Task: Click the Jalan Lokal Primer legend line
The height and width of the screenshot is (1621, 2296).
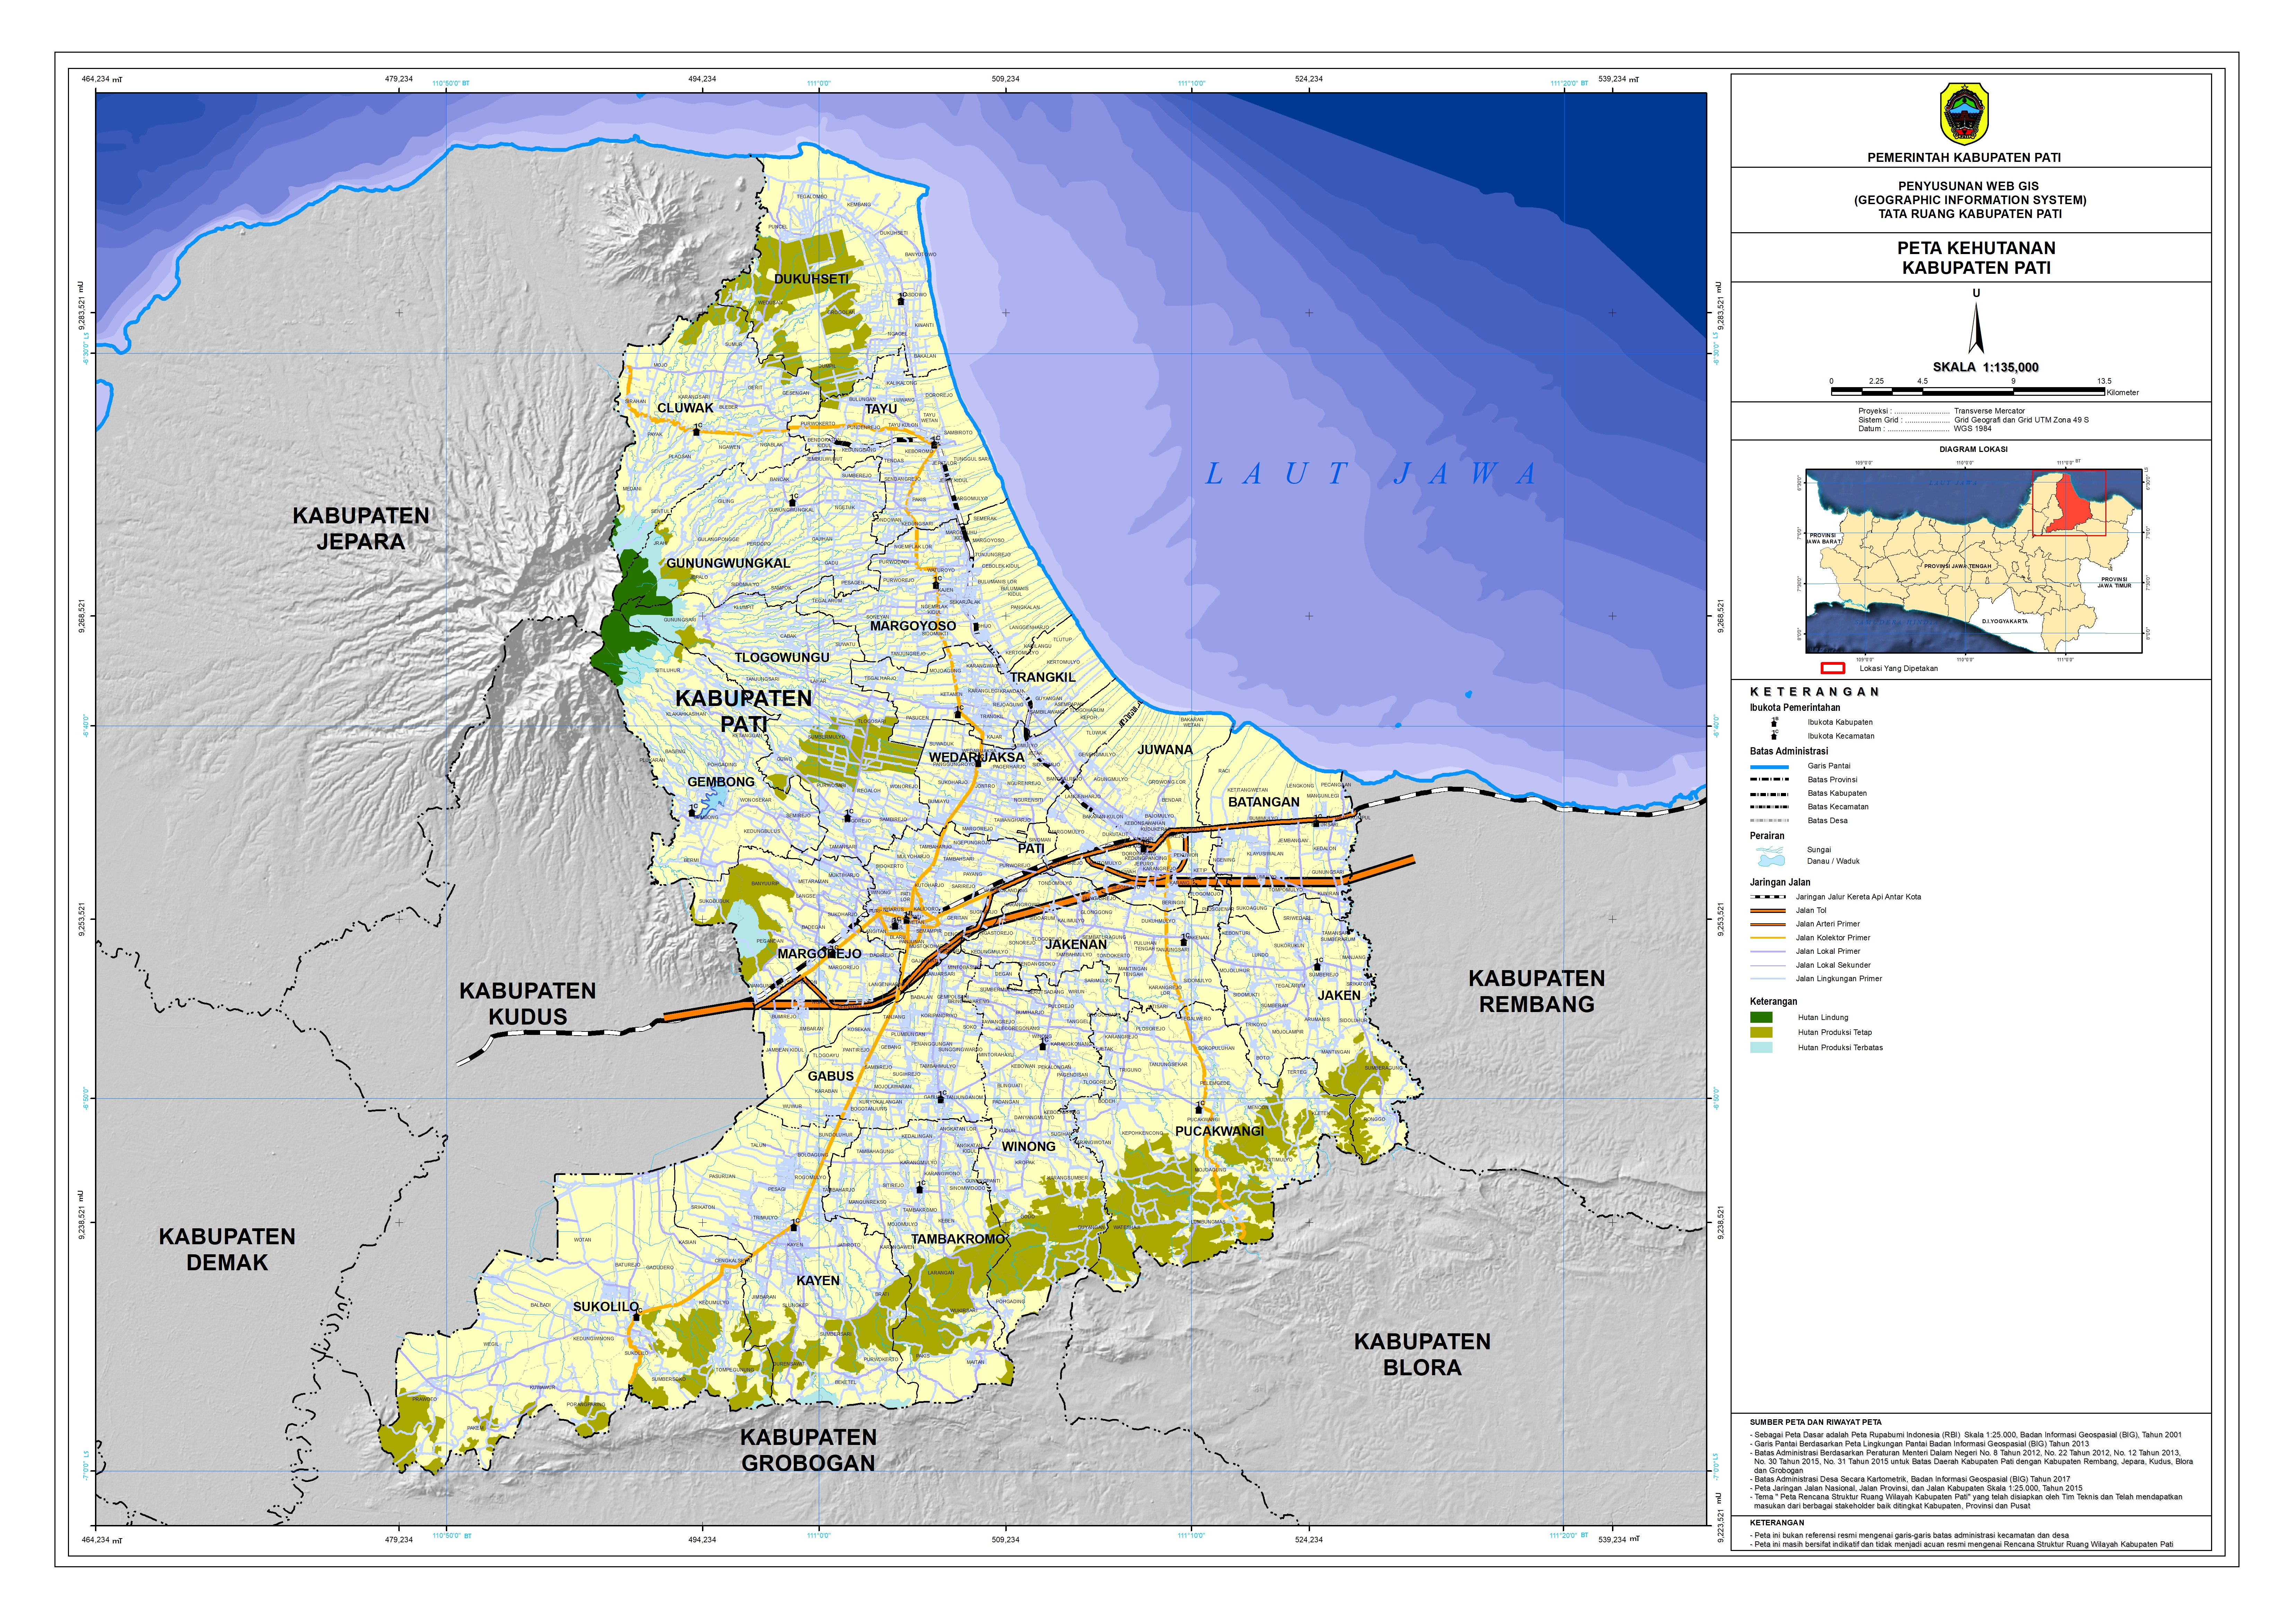Action: click(1768, 952)
